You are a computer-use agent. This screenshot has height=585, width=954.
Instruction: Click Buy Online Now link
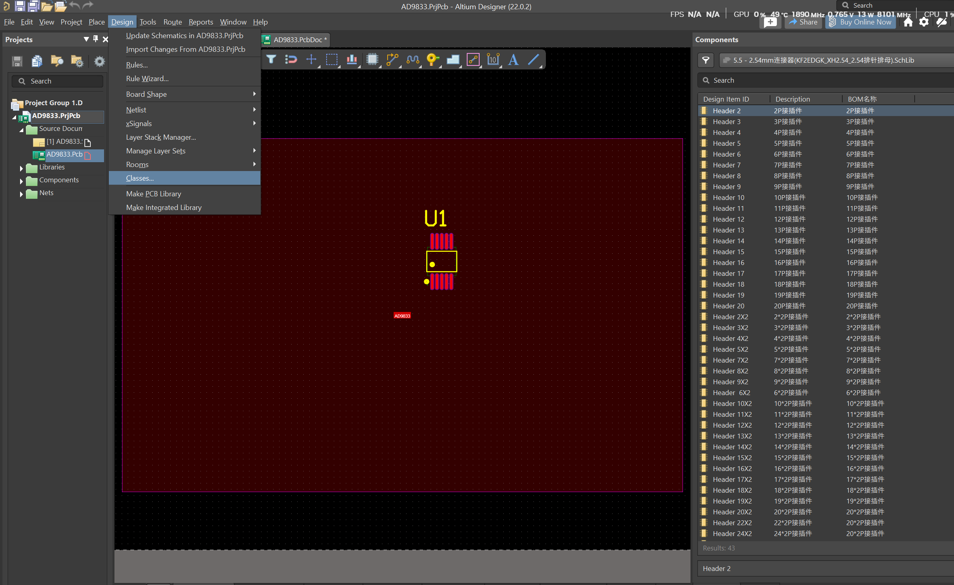[x=860, y=22]
